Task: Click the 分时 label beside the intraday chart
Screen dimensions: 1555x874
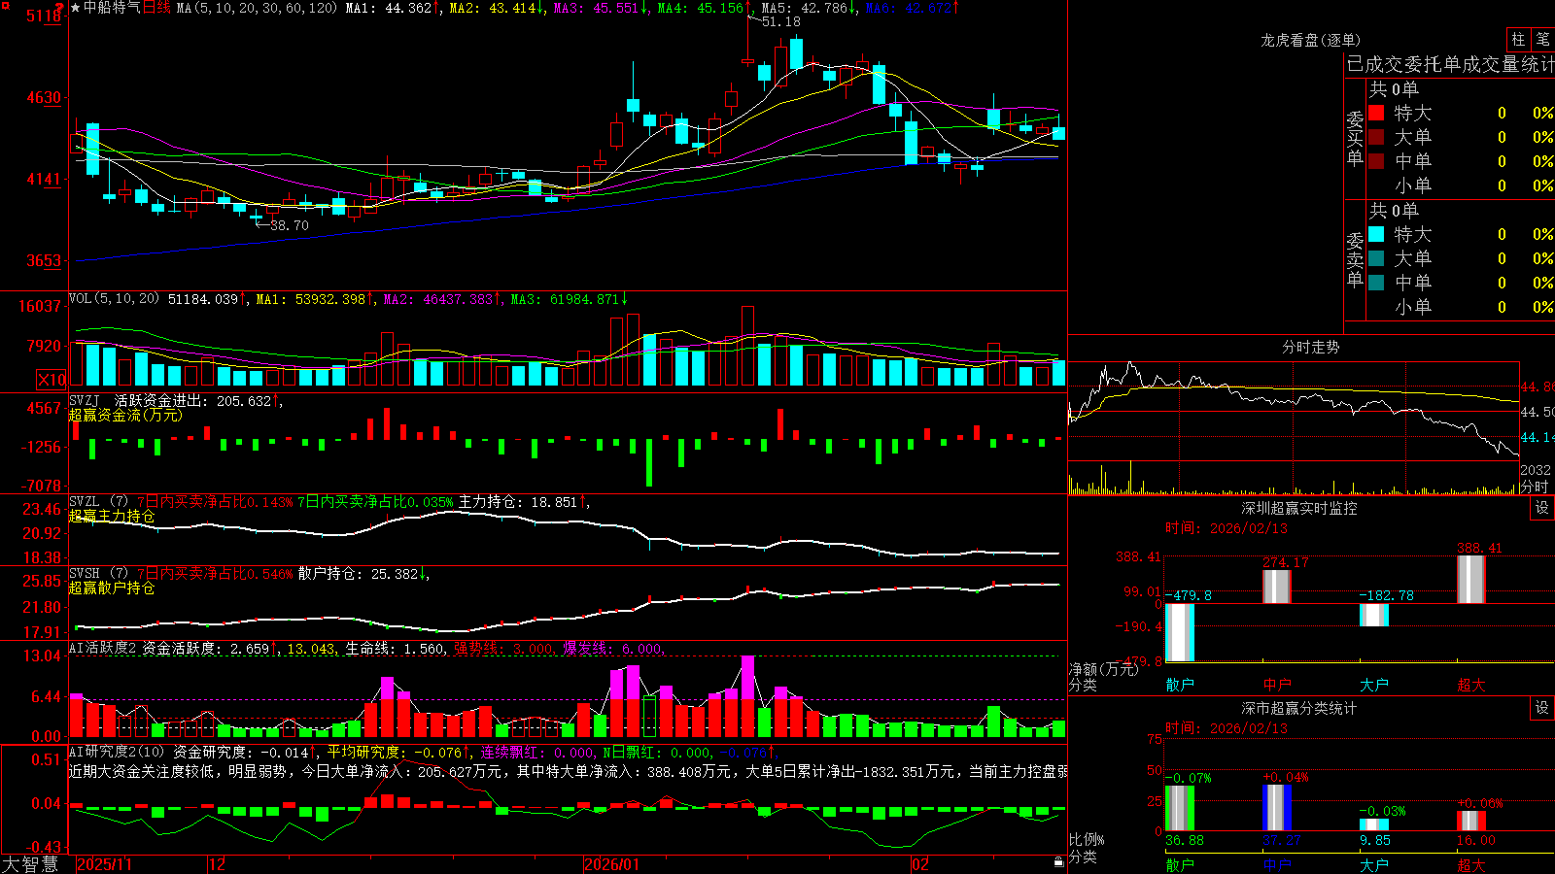Action: click(1535, 487)
